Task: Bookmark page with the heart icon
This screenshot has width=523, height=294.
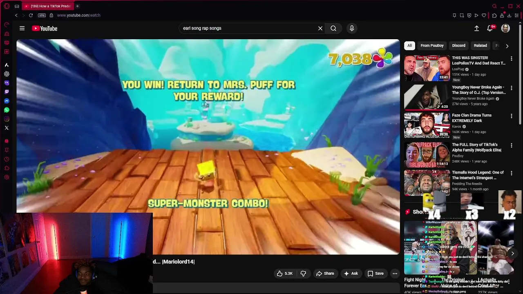Action: 484,16
